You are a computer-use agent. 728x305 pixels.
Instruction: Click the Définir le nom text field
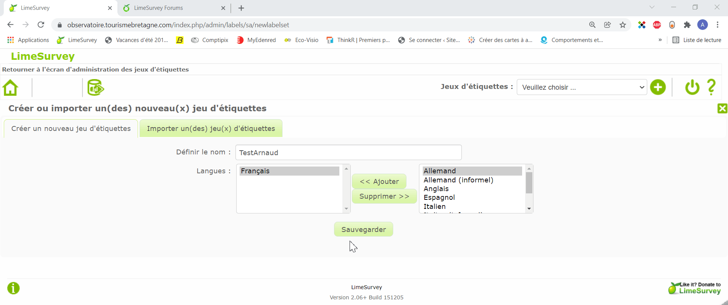[x=348, y=152]
